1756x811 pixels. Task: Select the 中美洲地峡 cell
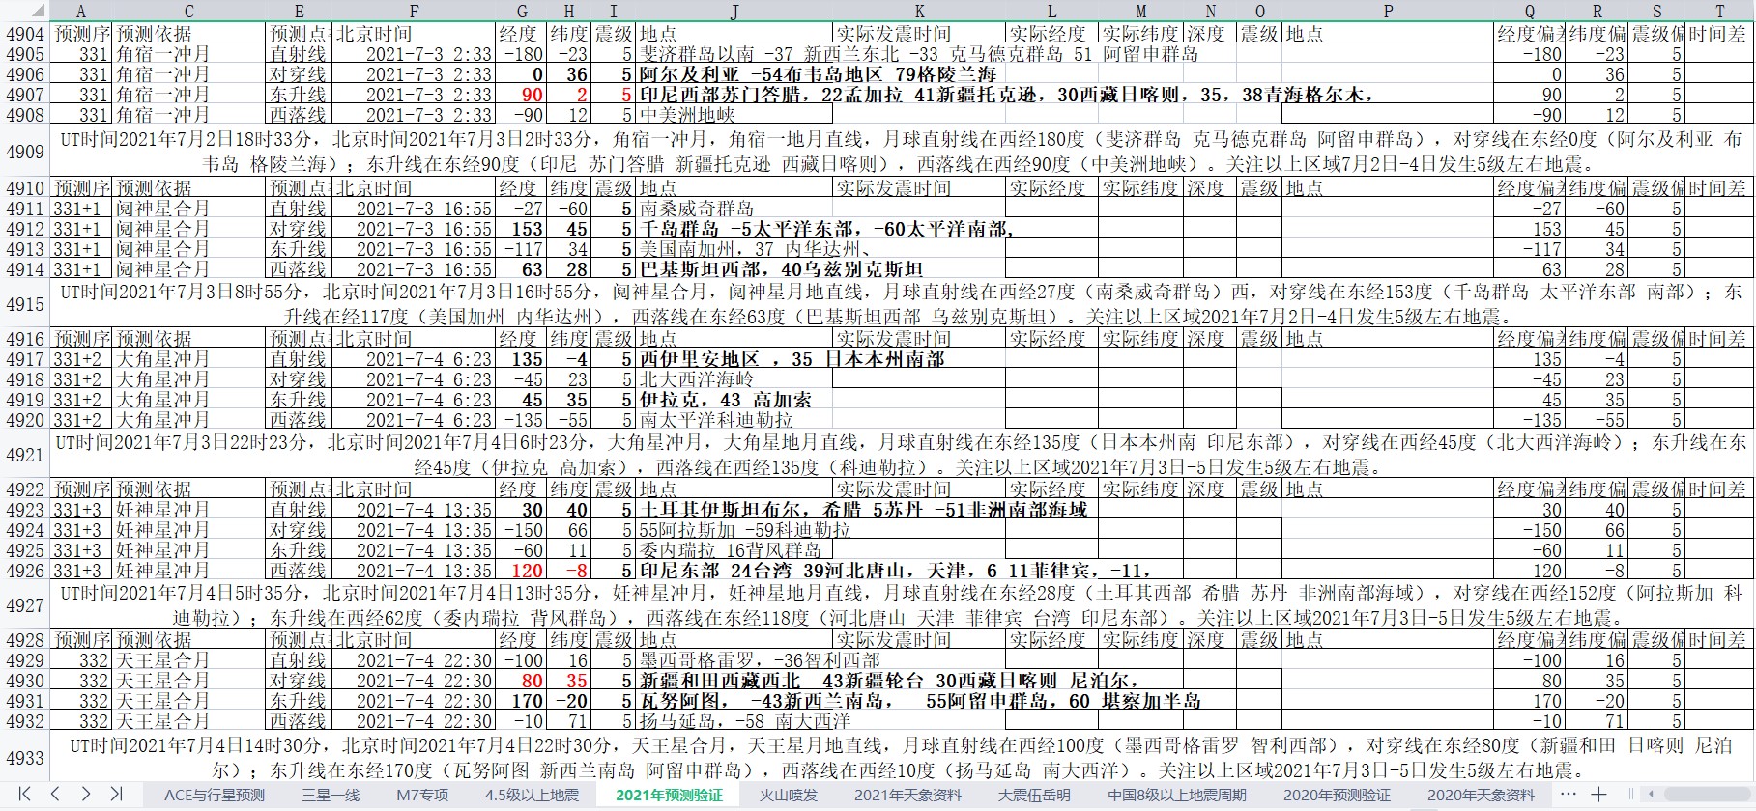(734, 115)
